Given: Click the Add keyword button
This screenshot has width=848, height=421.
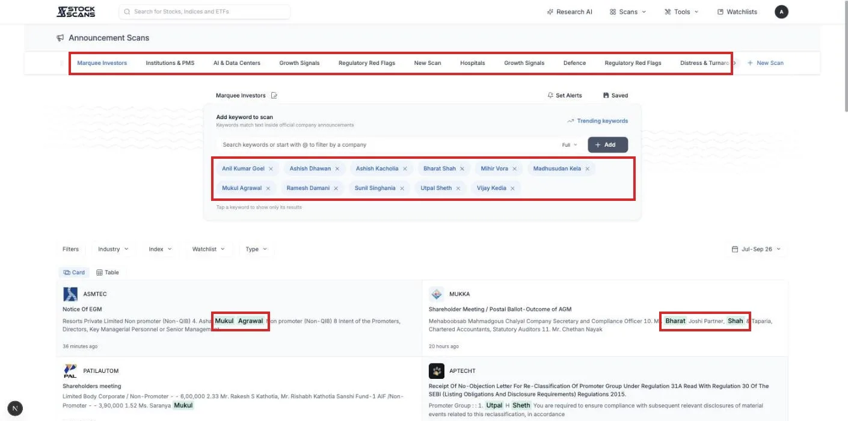Looking at the screenshot, I should pos(608,145).
